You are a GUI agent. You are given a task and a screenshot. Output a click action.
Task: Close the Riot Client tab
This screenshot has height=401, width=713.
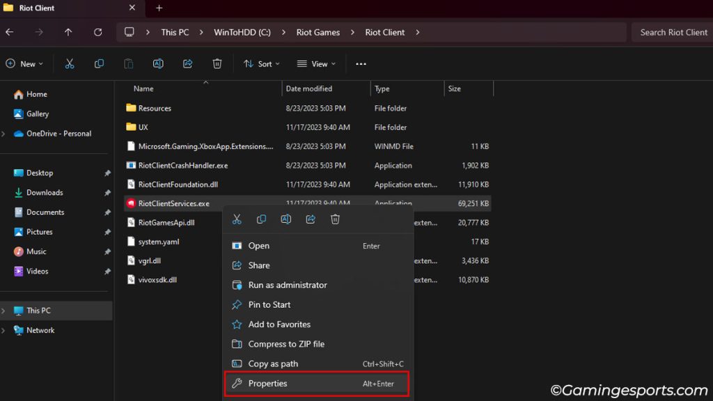coord(132,8)
